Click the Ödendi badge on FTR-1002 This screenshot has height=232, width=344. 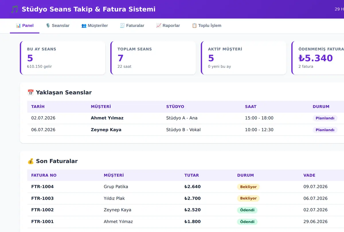click(x=247, y=210)
